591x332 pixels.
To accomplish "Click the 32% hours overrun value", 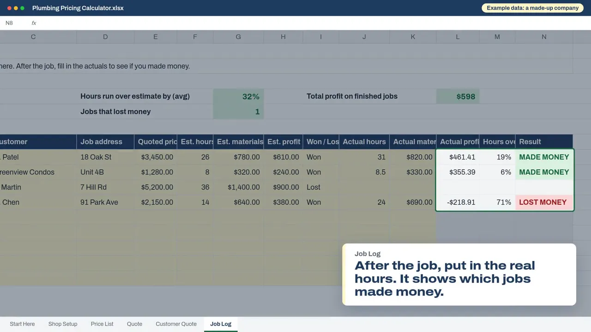I will [238, 96].
